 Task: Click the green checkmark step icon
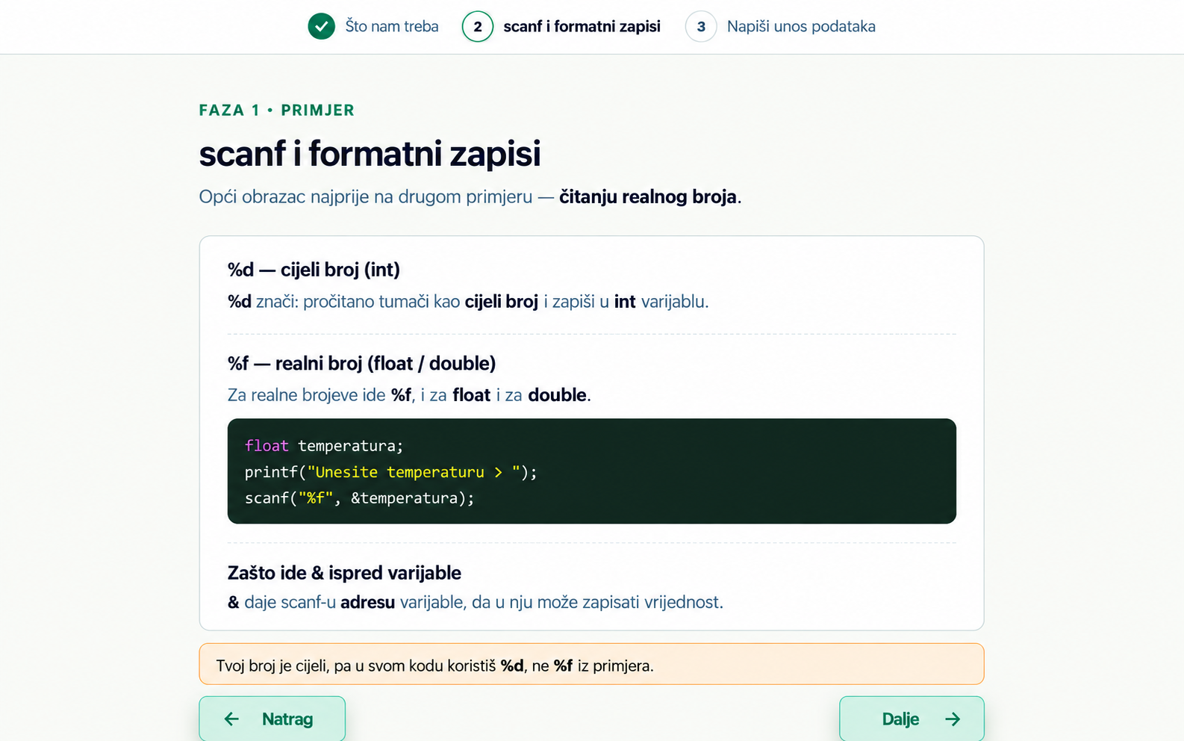pyautogui.click(x=321, y=26)
